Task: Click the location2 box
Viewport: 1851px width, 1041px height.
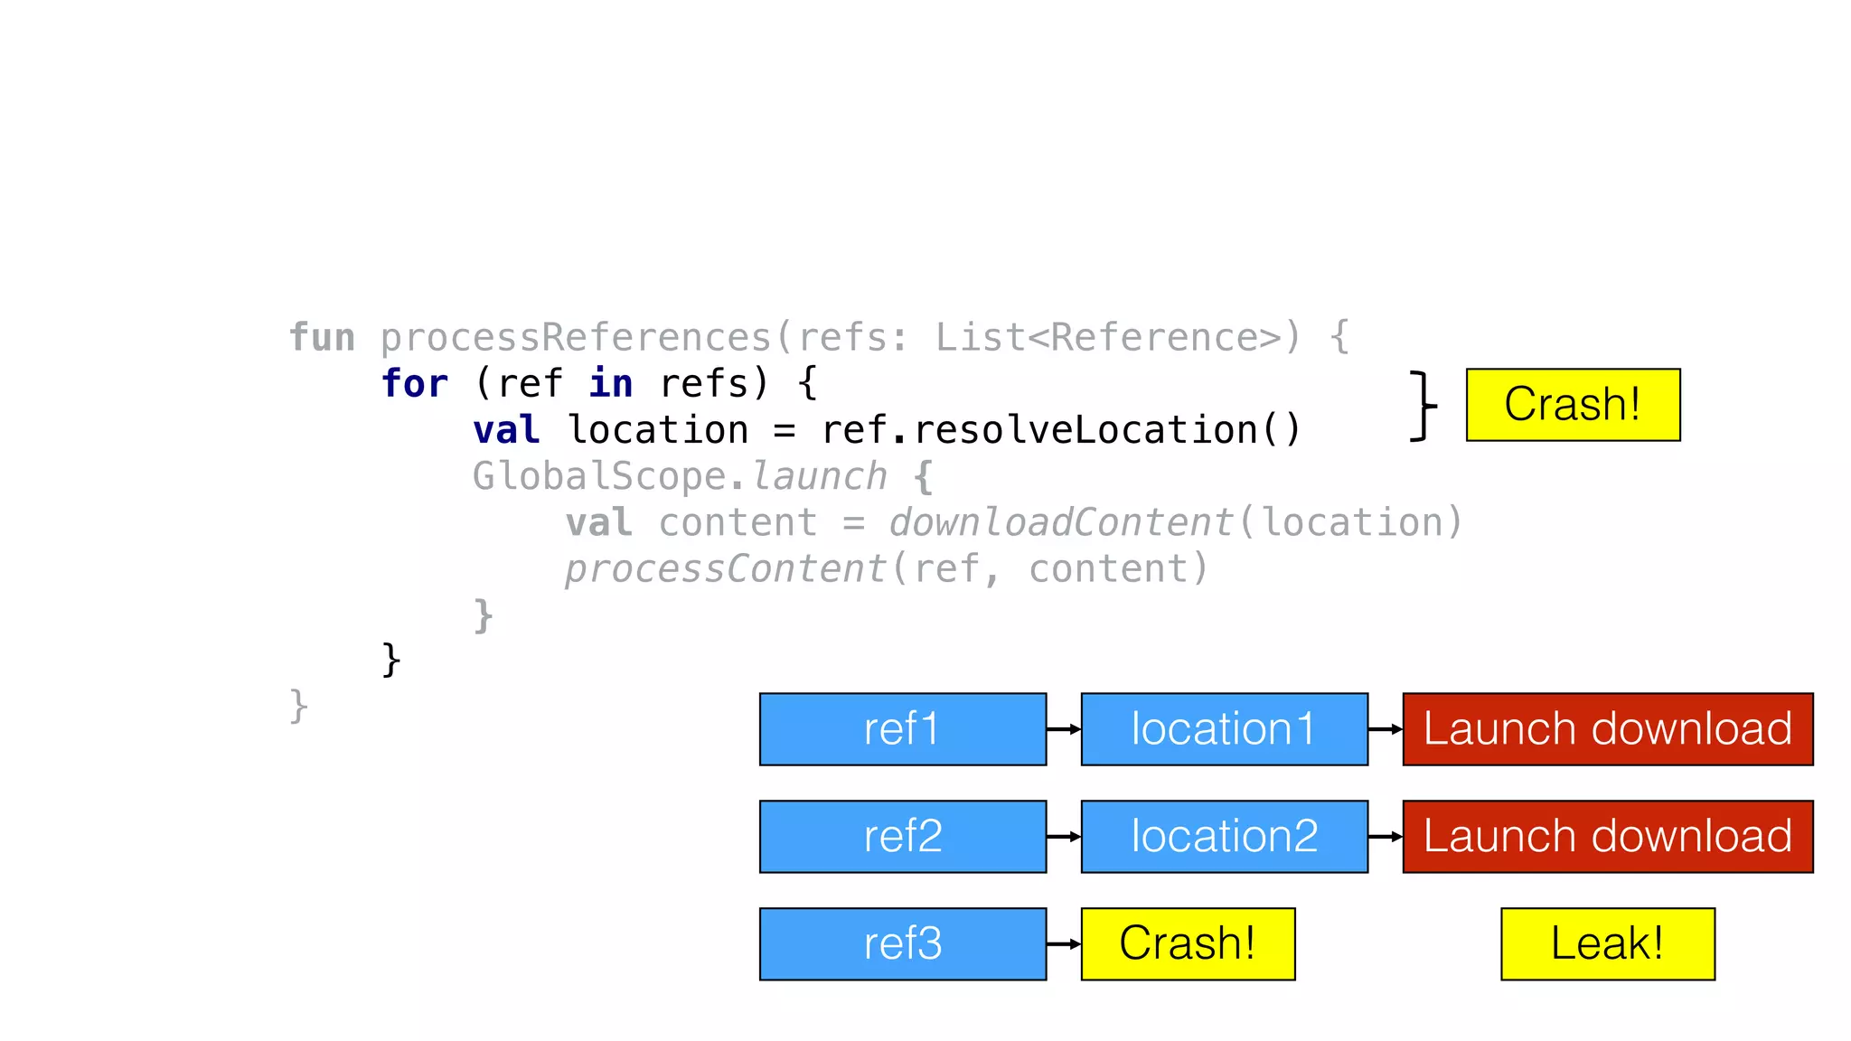Action: (1224, 836)
